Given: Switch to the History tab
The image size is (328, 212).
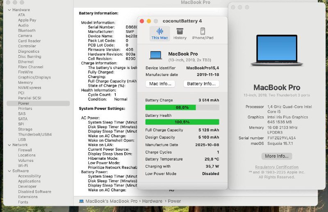Looking at the screenshot, I should pos(180,33).
